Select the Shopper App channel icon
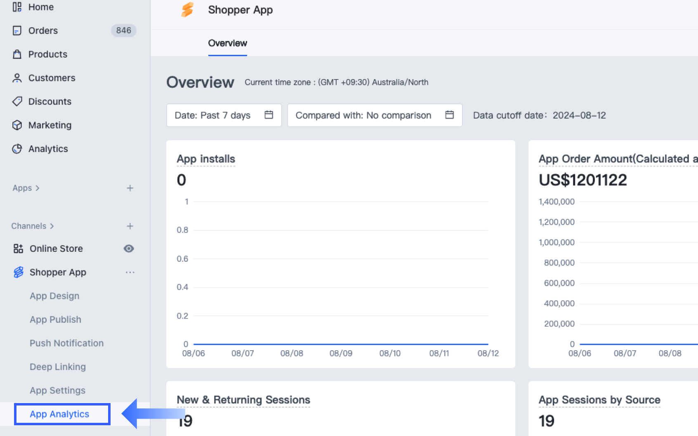The width and height of the screenshot is (698, 436). (18, 272)
